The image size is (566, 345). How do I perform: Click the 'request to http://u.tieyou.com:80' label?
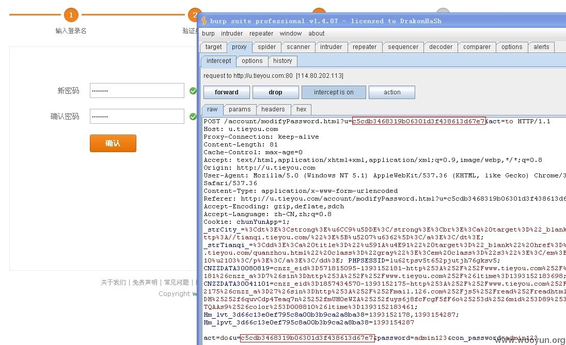[273, 76]
